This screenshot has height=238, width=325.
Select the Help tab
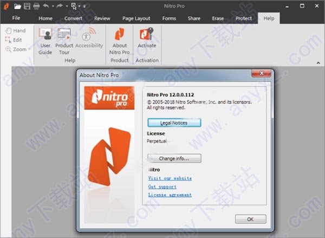(269, 18)
